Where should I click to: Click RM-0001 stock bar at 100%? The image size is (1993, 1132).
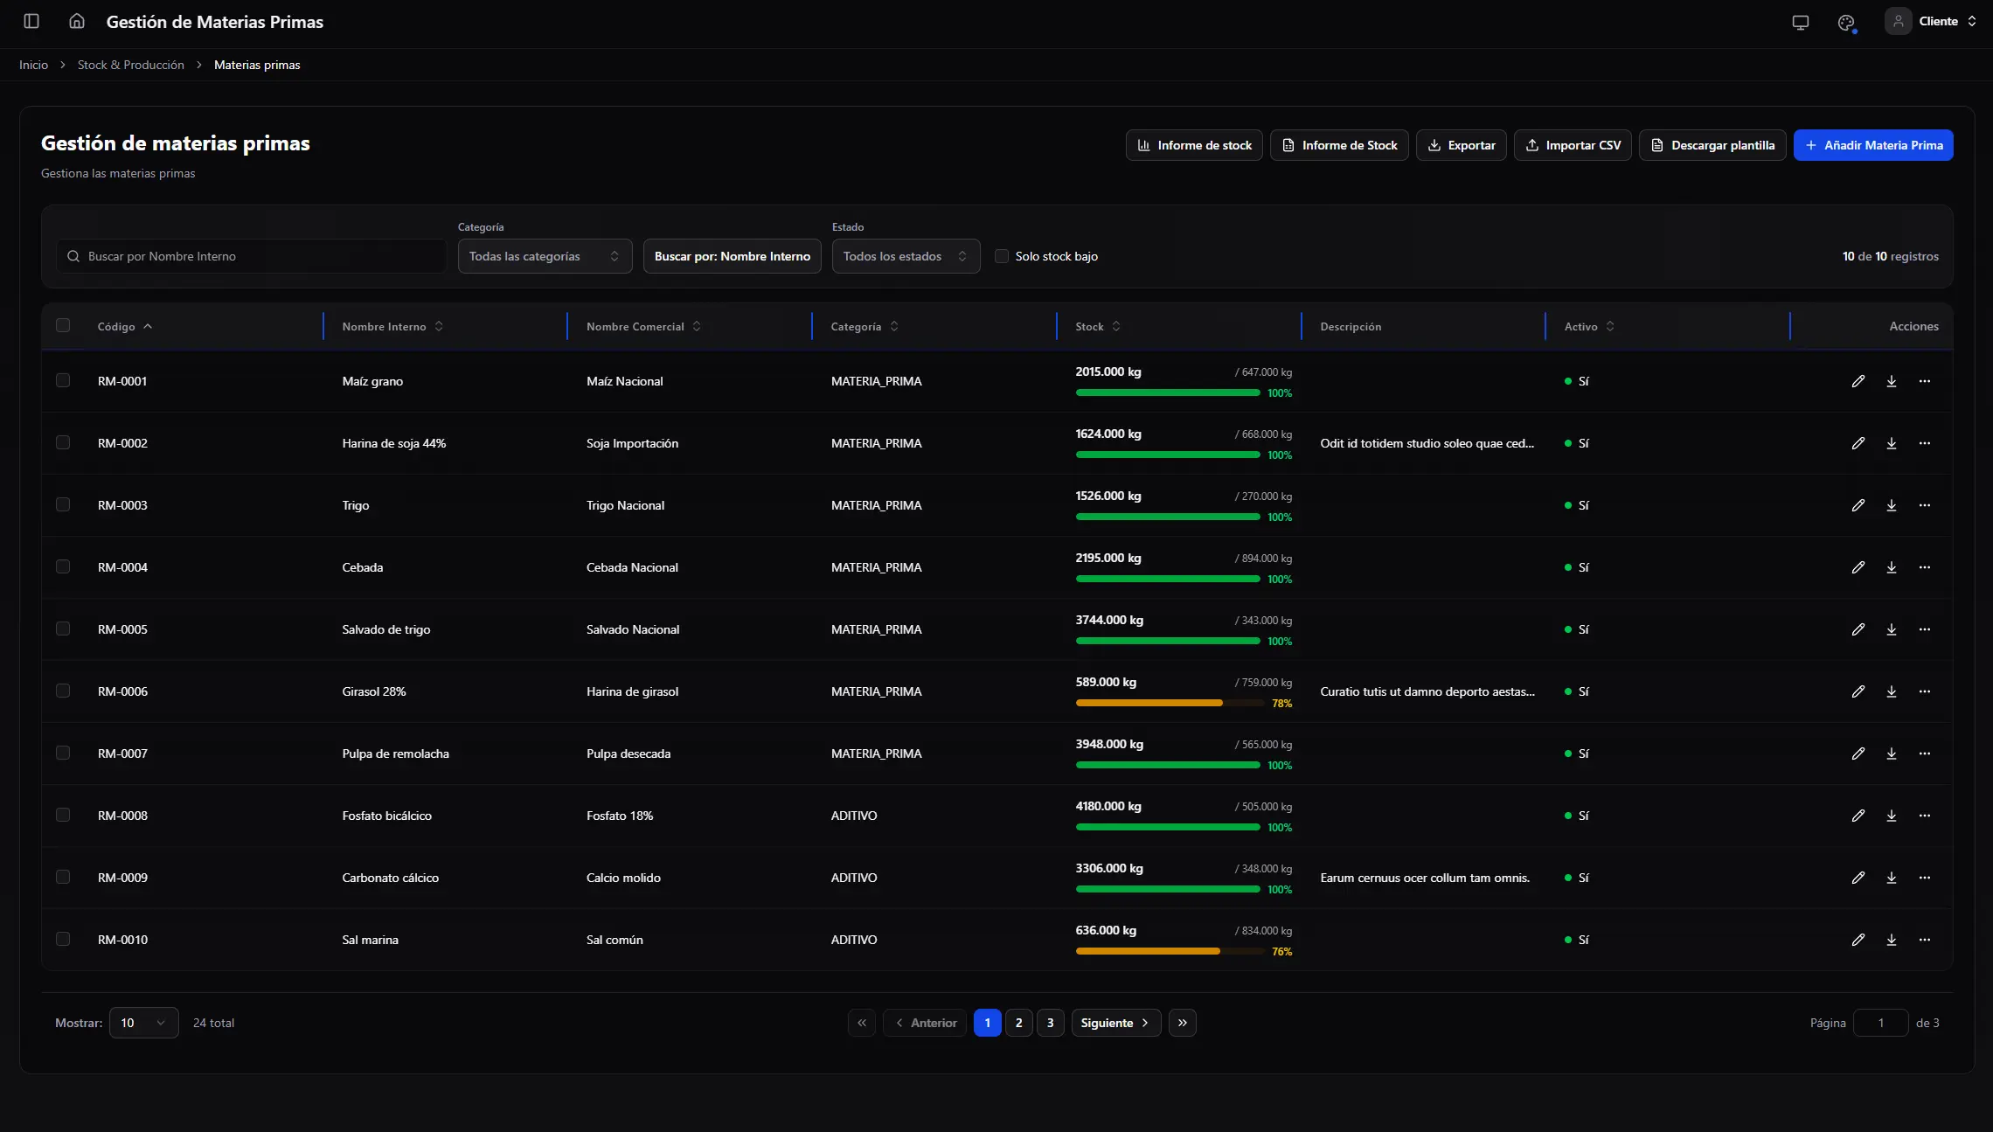point(1169,392)
